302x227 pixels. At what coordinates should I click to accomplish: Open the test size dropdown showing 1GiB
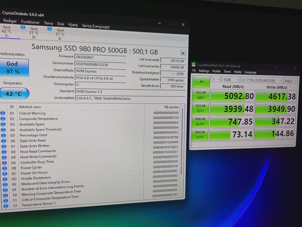point(231,80)
